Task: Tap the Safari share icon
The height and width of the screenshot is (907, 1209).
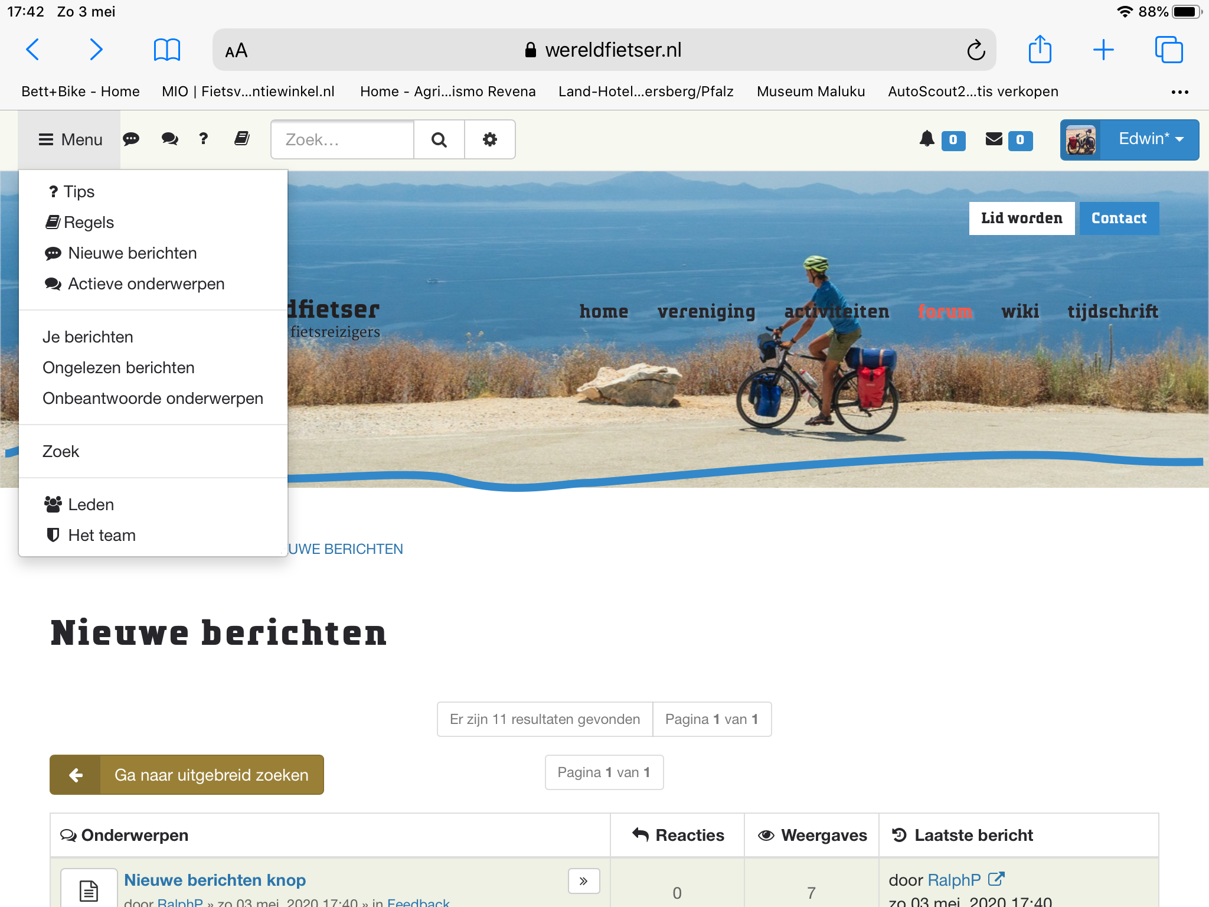Action: (1040, 50)
